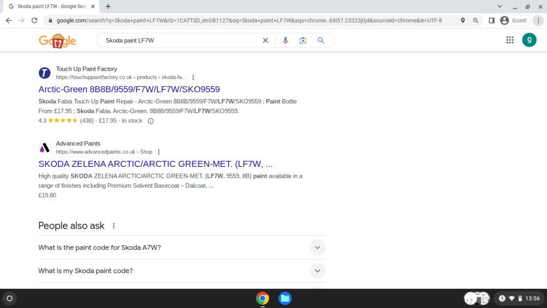The image size is (547, 308).
Task: Open the Google apps grid
Action: point(510,40)
